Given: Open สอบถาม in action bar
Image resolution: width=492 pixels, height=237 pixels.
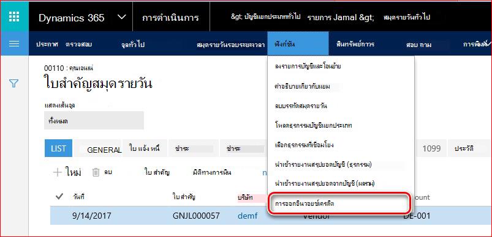Looking at the screenshot, I should pos(418,45).
